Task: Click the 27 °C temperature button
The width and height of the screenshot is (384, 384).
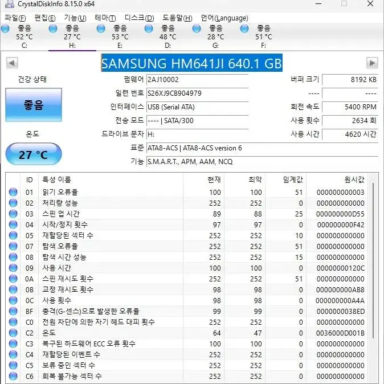Action: click(34, 154)
